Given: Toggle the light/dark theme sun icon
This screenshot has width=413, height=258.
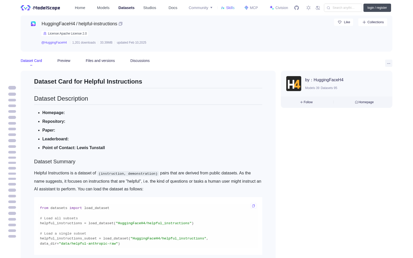Looking at the screenshot, I should [x=308, y=8].
